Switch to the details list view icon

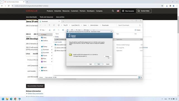[x=139, y=77]
